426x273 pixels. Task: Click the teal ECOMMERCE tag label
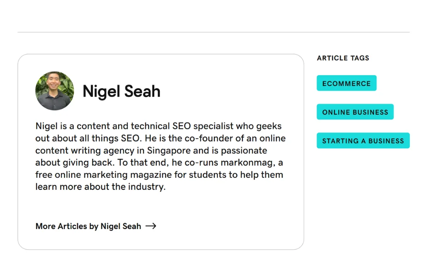(346, 83)
